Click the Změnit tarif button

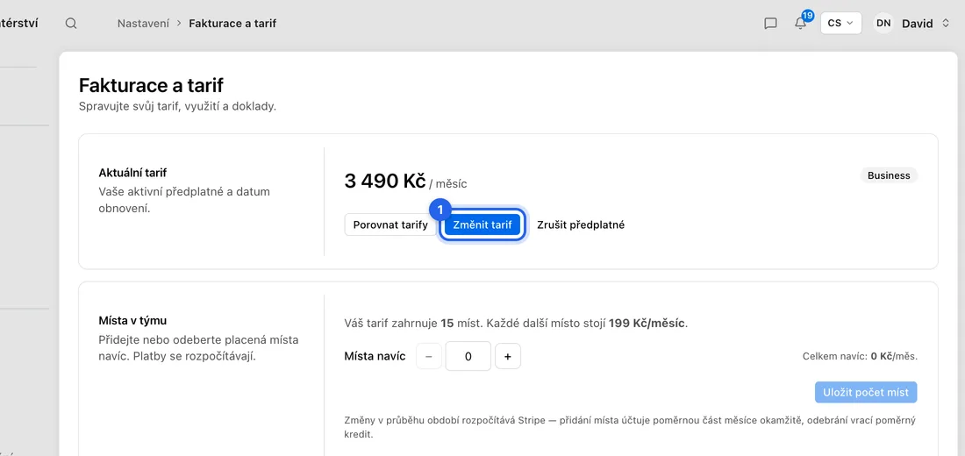(482, 224)
